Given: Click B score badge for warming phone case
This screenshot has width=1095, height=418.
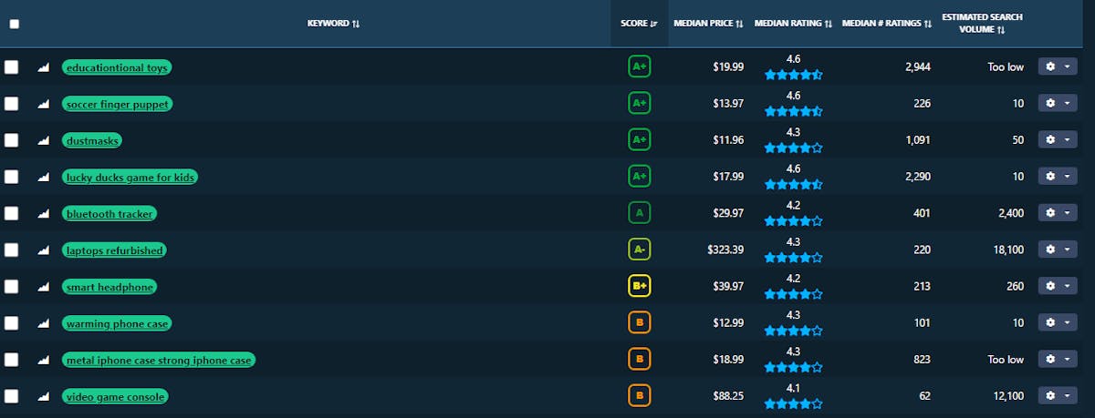Looking at the screenshot, I should pos(639,323).
